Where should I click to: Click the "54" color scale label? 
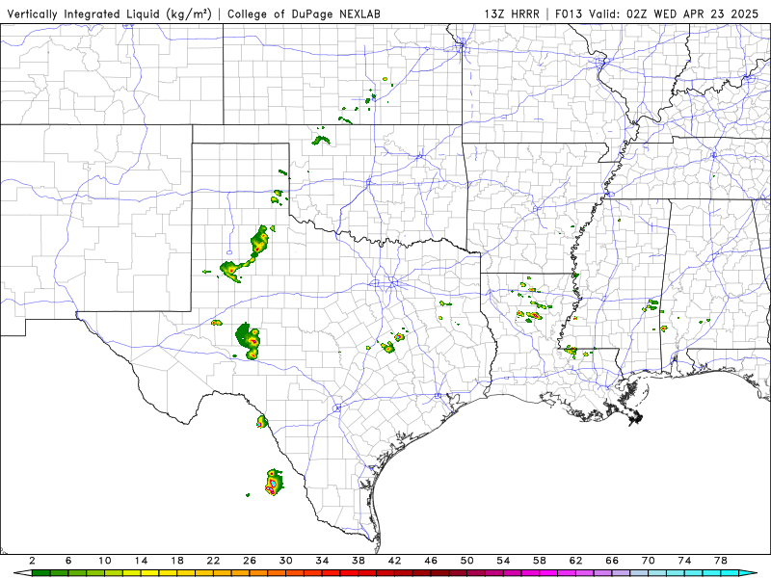503,561
